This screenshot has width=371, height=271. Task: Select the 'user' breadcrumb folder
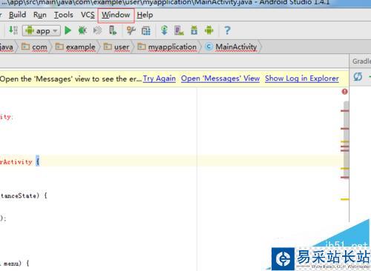tap(116, 47)
